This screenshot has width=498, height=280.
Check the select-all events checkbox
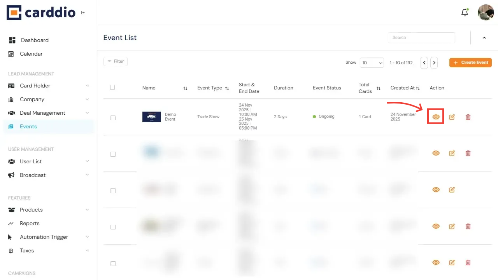click(112, 87)
